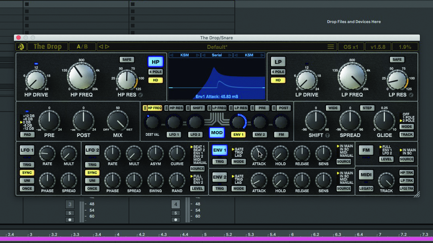Click LP FREQ mod destination arrows icon
The width and height of the screenshot is (433, 243).
209,108
